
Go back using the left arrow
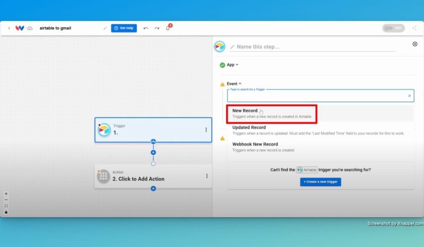9,28
